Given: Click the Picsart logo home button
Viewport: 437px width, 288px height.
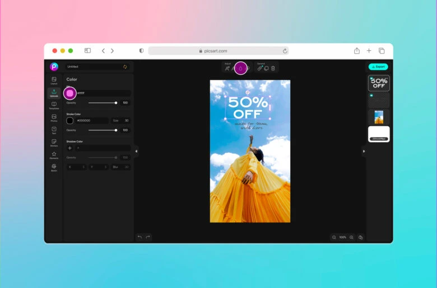Looking at the screenshot, I should pos(54,67).
